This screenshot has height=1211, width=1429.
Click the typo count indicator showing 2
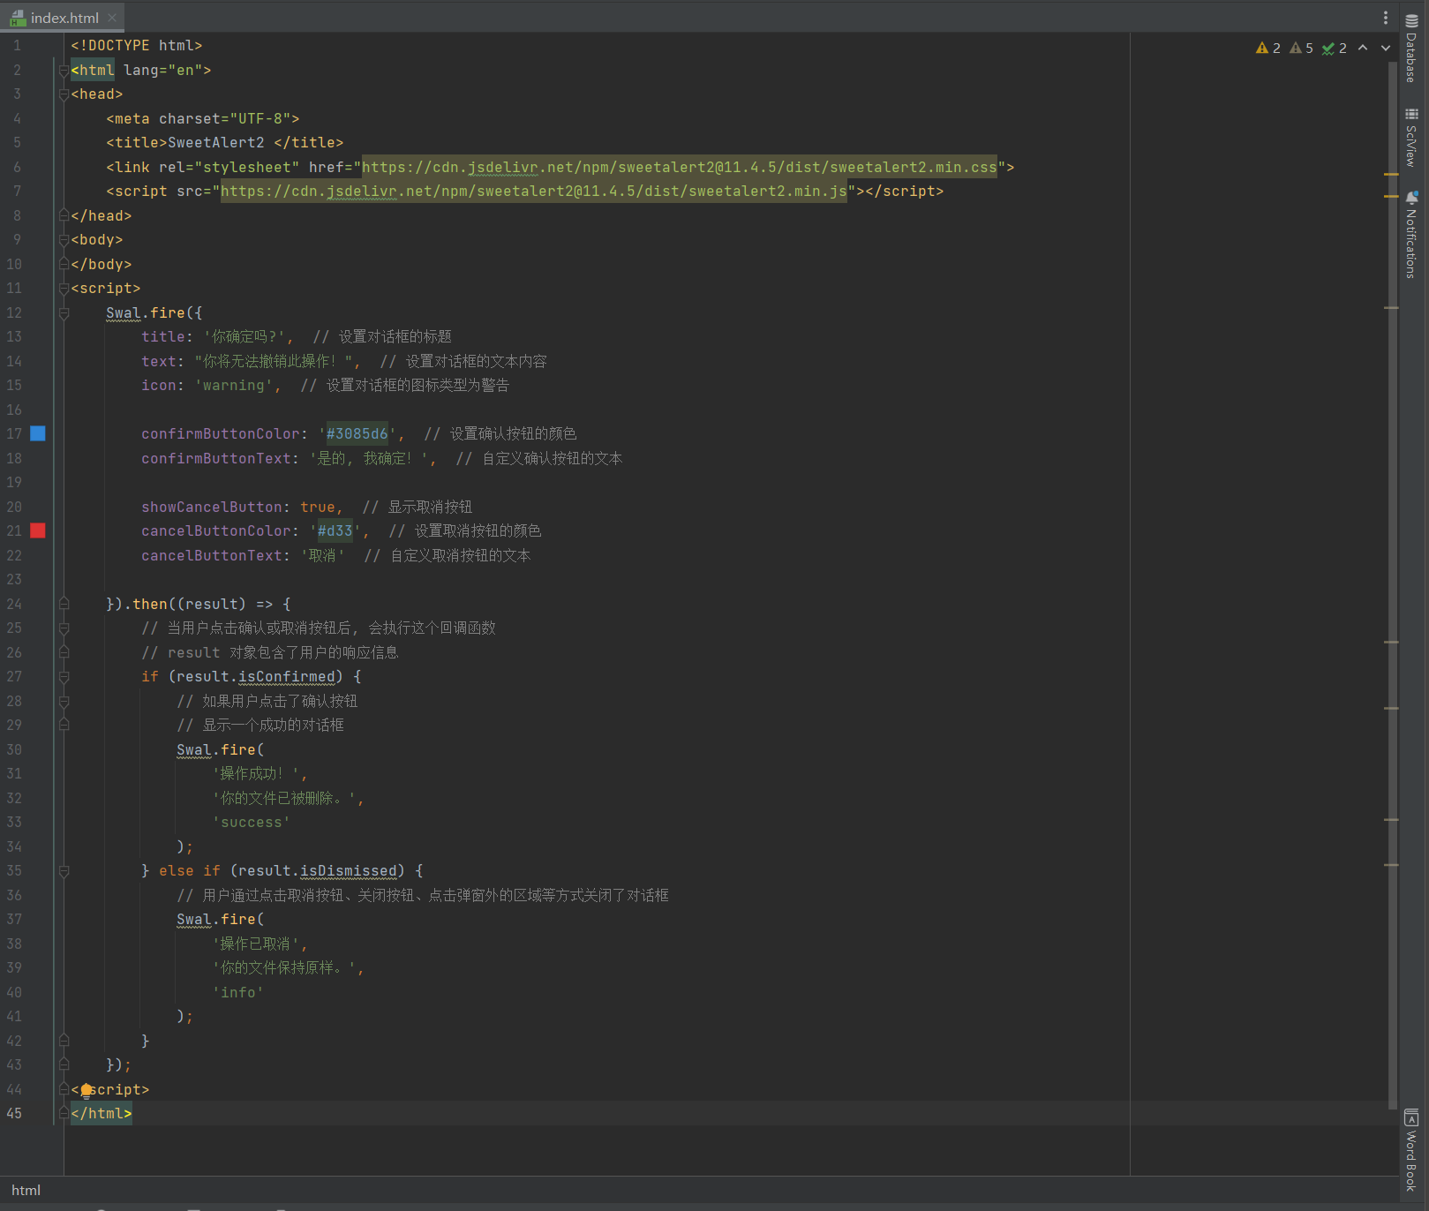[1335, 48]
